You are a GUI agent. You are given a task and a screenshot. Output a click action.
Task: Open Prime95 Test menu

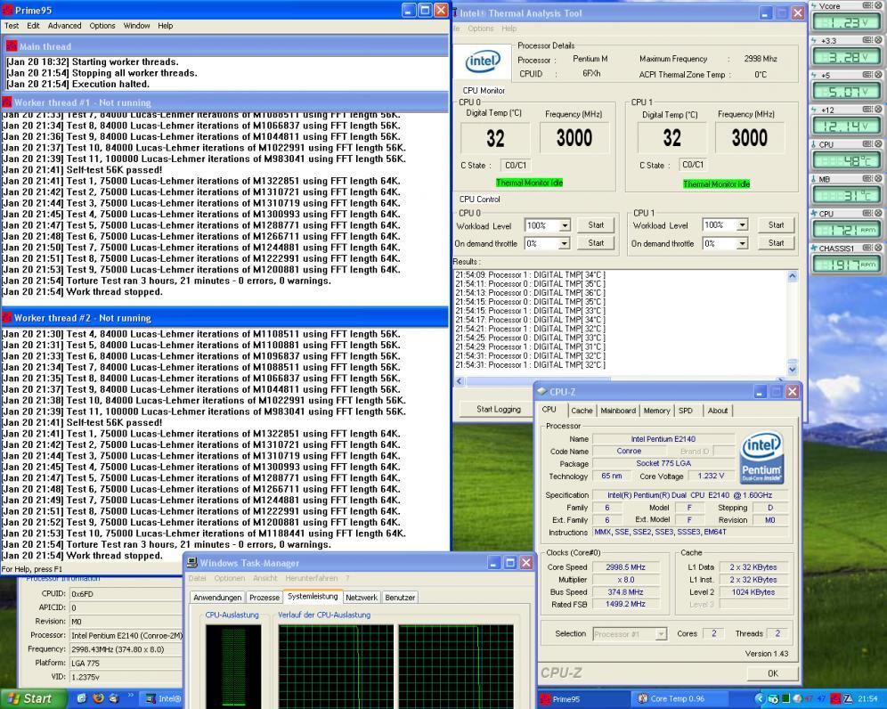pos(12,26)
